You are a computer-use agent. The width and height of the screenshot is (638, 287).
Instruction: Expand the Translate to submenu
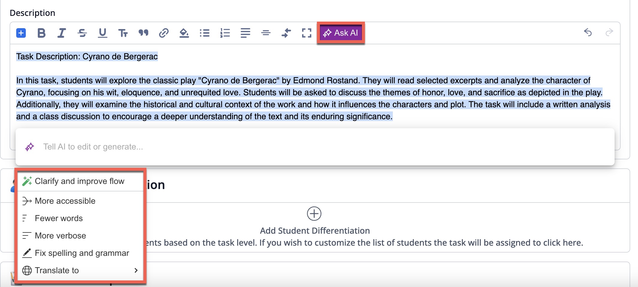80,271
